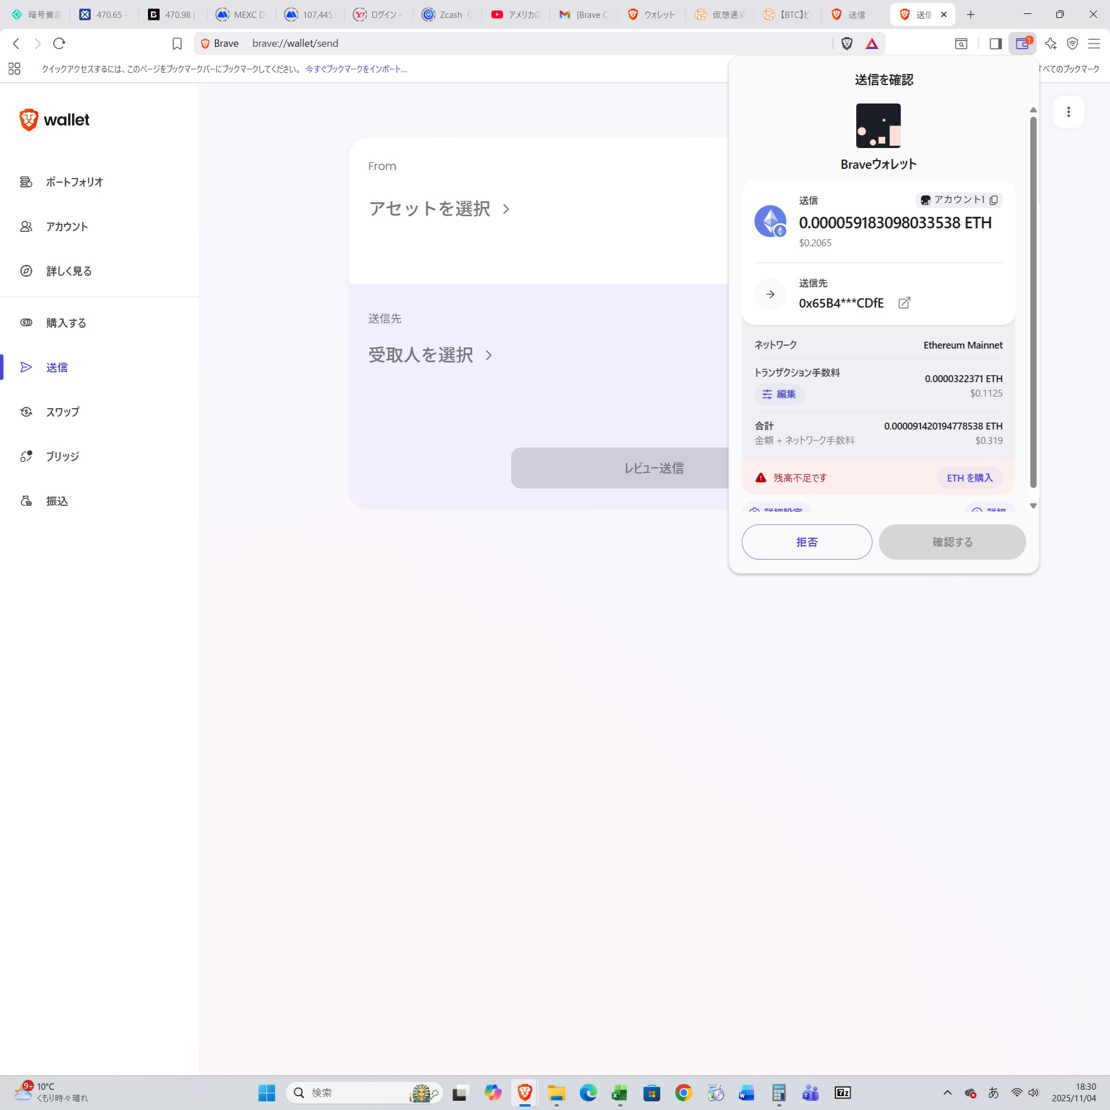Open Leo AI sparkle icon
This screenshot has height=1110, width=1110.
[x=1050, y=43]
